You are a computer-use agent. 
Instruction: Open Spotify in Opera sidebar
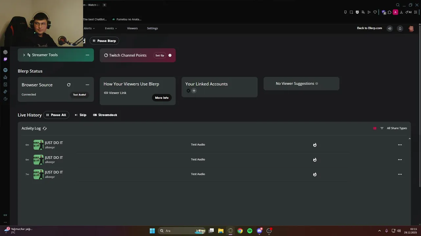(x=5, y=70)
